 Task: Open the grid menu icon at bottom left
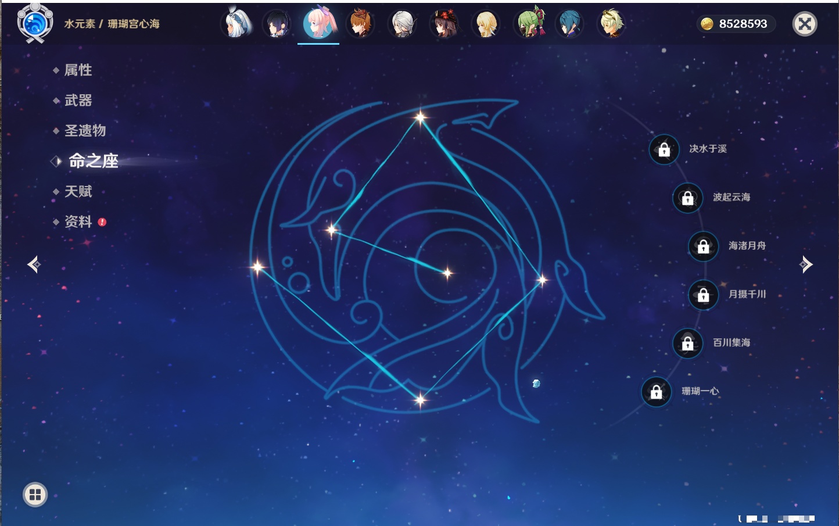point(35,495)
